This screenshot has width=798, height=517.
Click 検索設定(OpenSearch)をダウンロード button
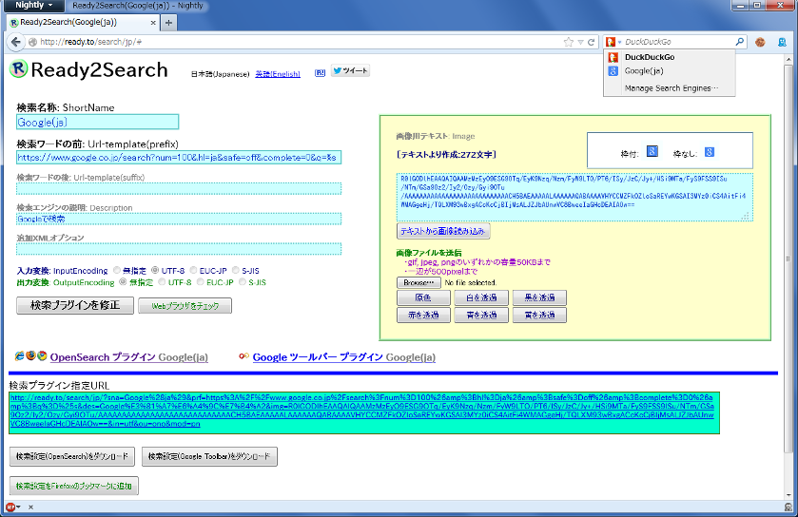(x=72, y=456)
